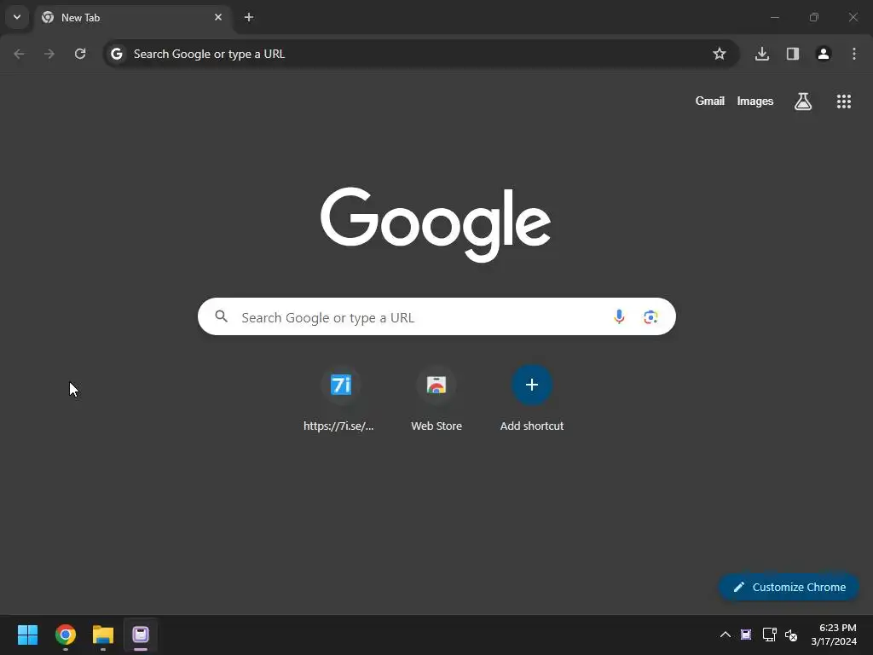Click the purple app icon in taskbar
This screenshot has width=873, height=655.
[x=141, y=635]
